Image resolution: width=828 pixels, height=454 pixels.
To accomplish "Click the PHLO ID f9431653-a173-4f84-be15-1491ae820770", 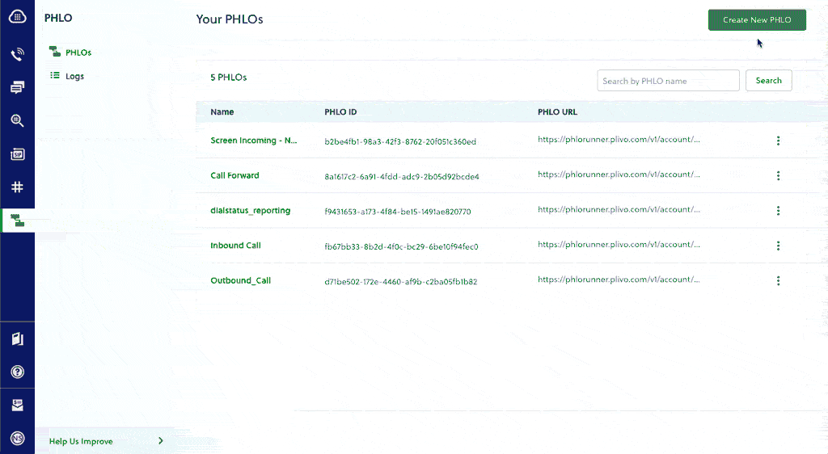I will 398,212.
